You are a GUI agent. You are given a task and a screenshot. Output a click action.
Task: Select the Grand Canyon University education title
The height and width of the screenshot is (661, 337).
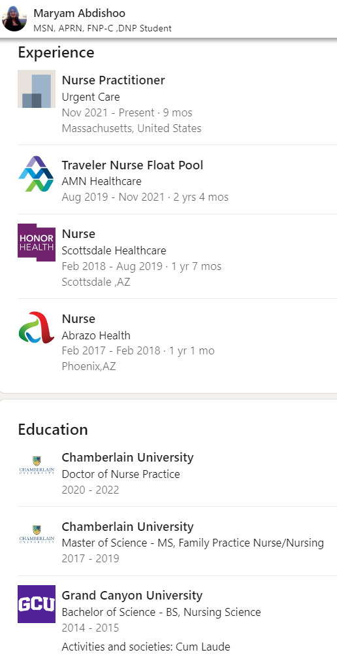pyautogui.click(x=133, y=596)
